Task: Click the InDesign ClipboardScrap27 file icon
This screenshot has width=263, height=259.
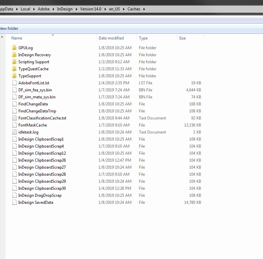Action: click(x=14, y=167)
